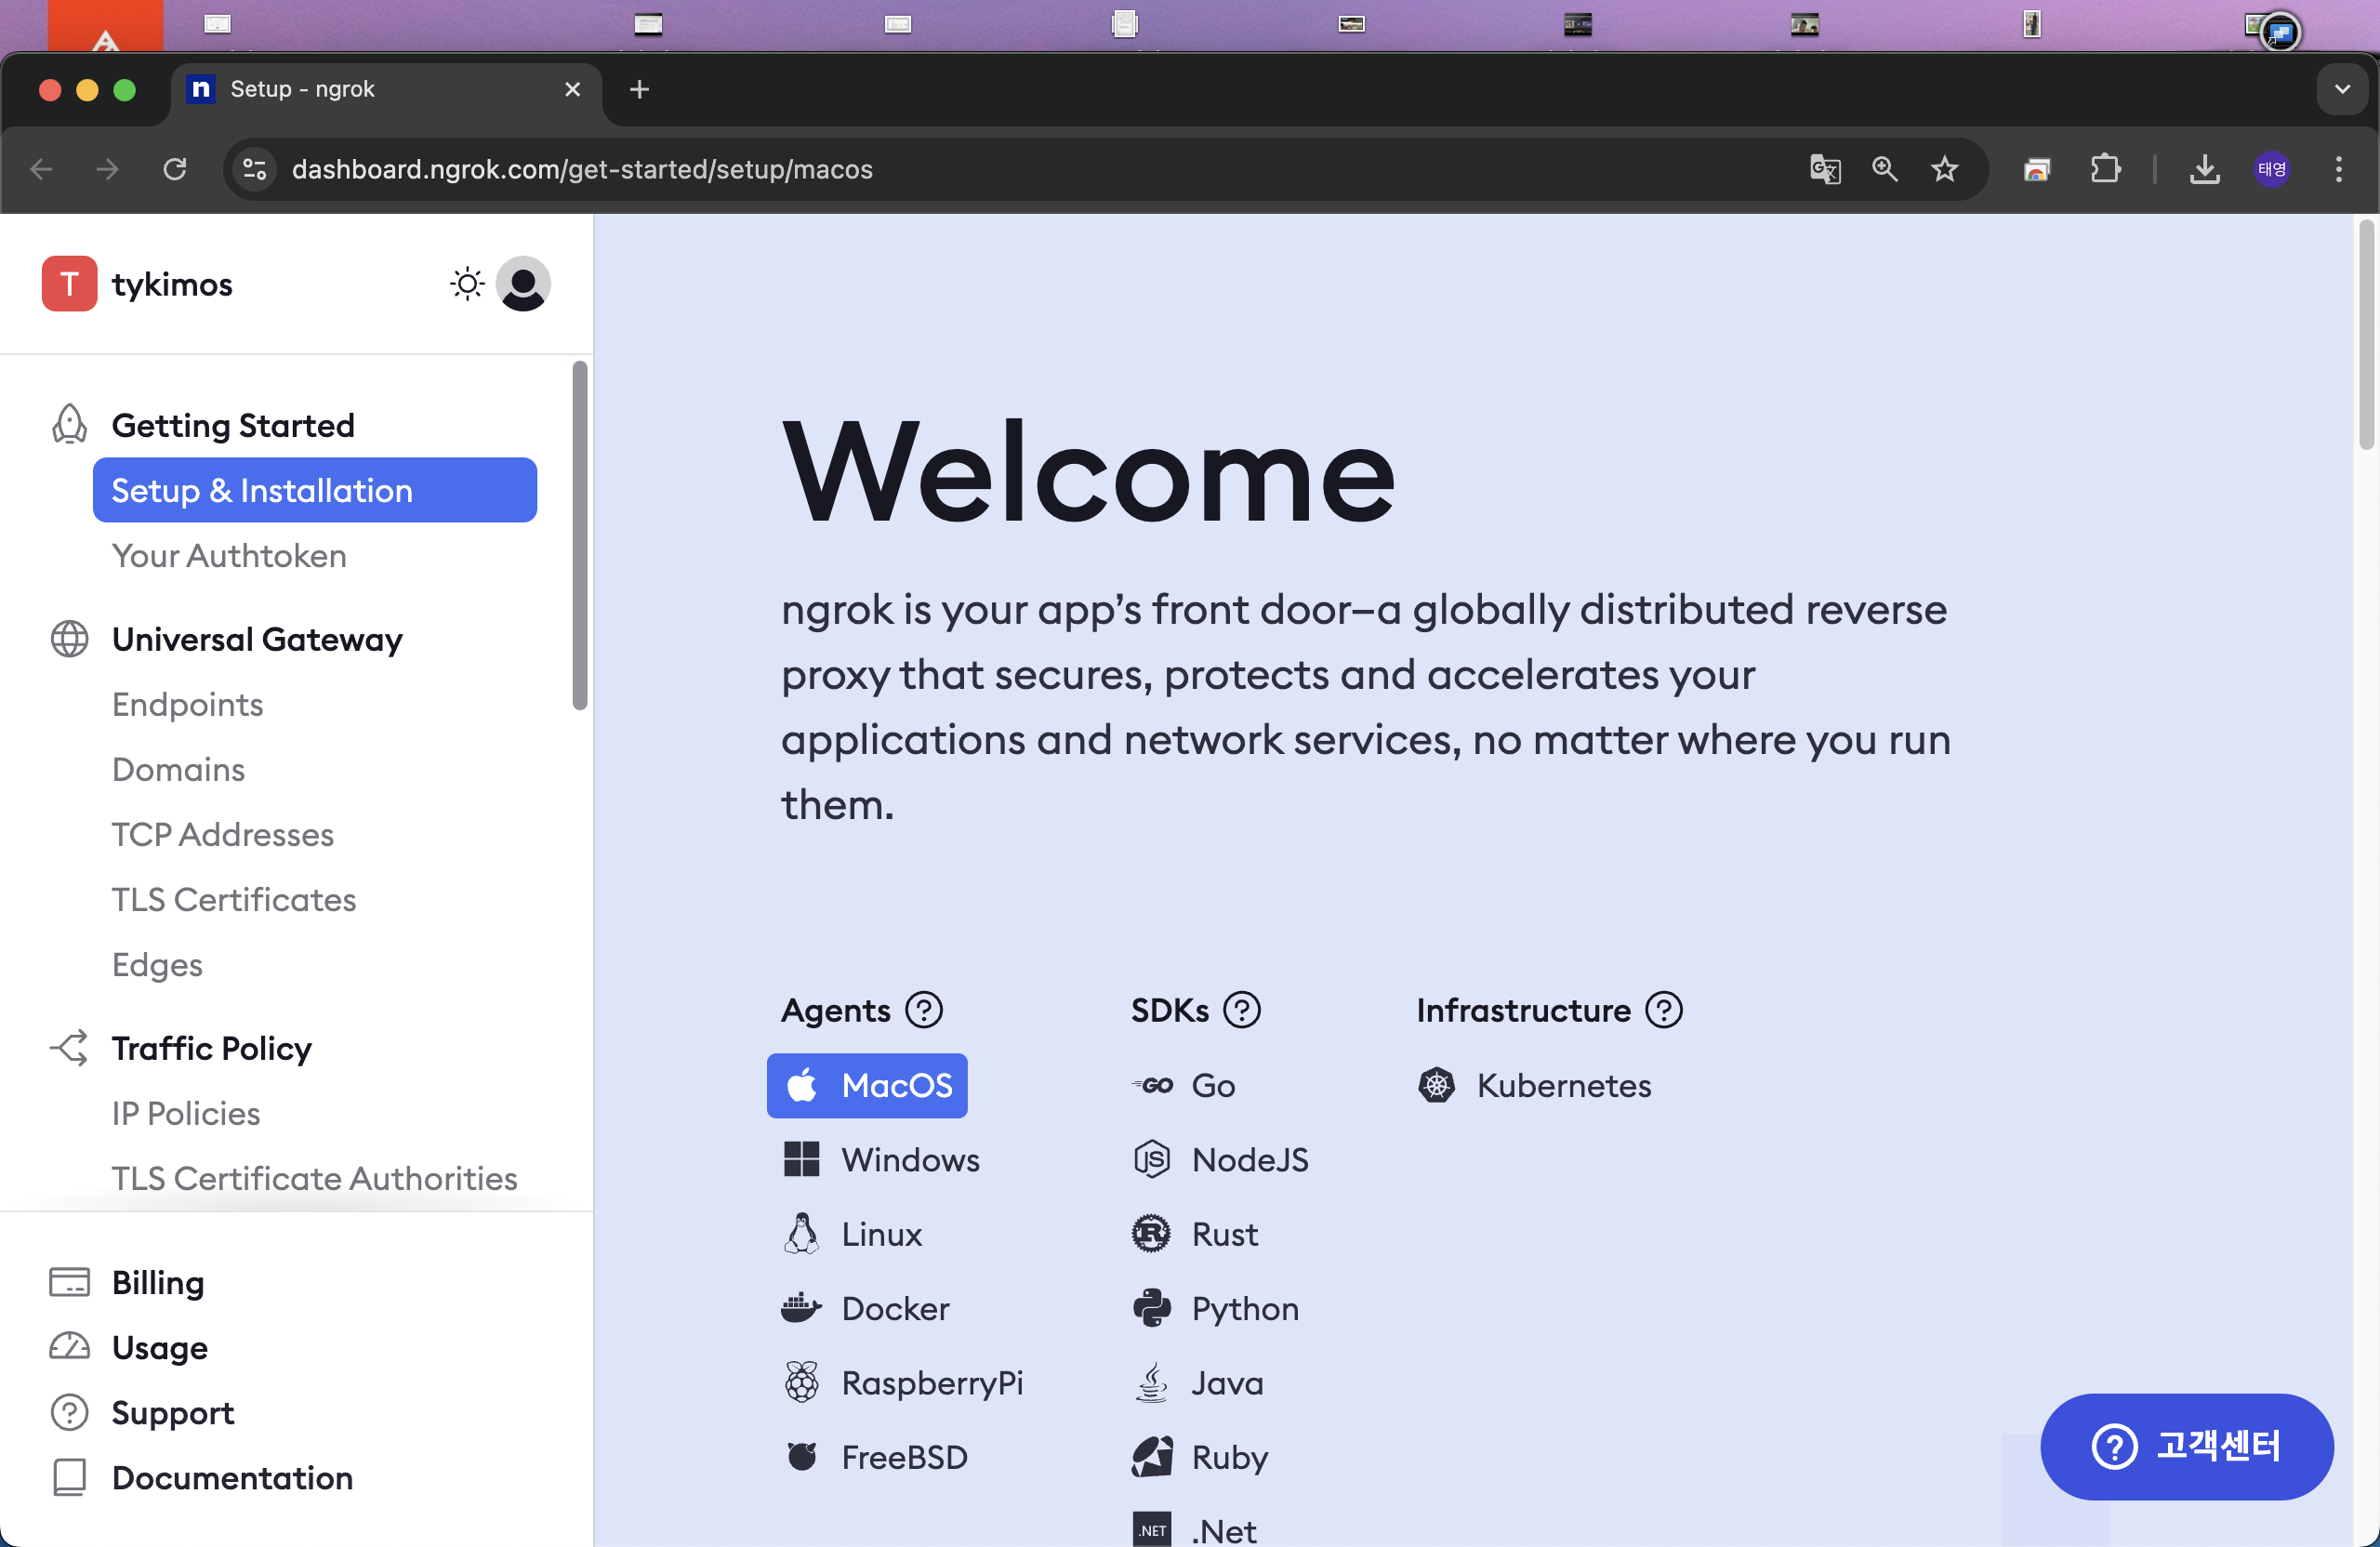Viewport: 2380px width, 1547px height.
Task: Click the Universal Gateway globe icon
Action: (x=69, y=639)
